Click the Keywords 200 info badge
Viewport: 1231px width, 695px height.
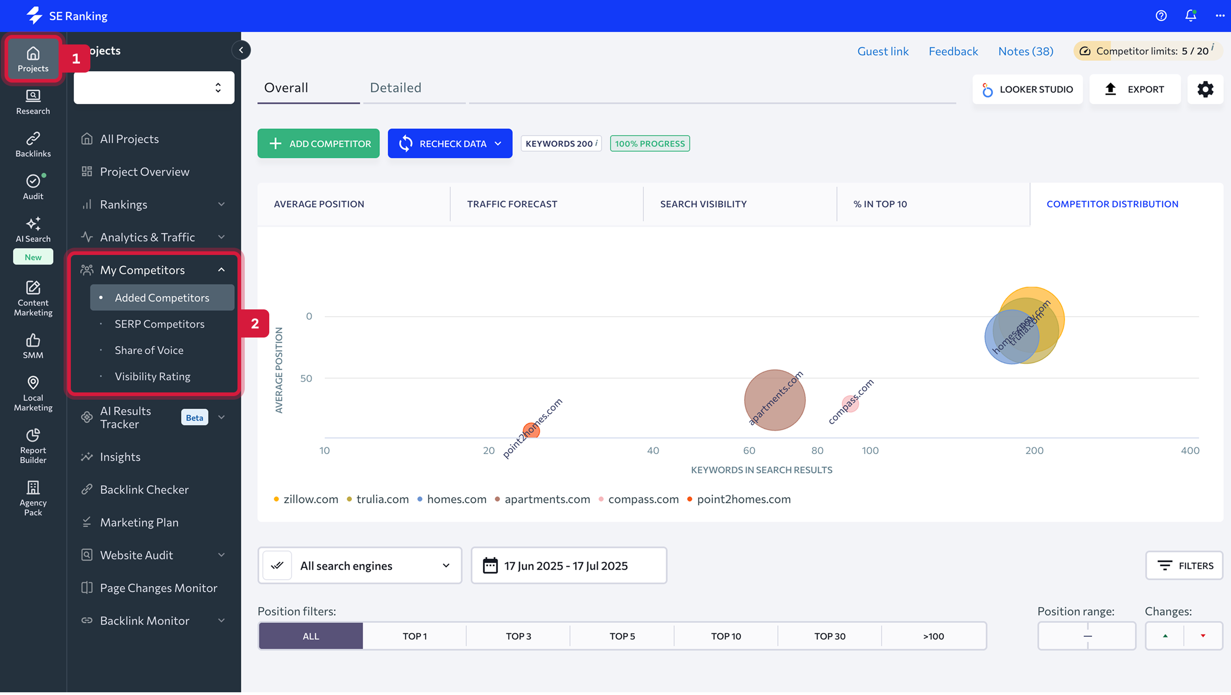pyautogui.click(x=560, y=144)
